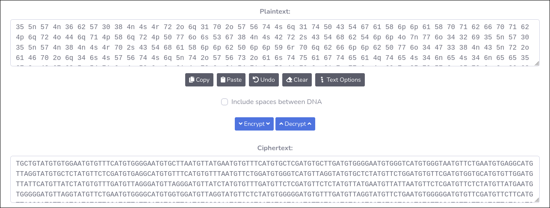550x208 pixels.
Task: Click the down chevron right of Encrypt
Action: point(268,124)
